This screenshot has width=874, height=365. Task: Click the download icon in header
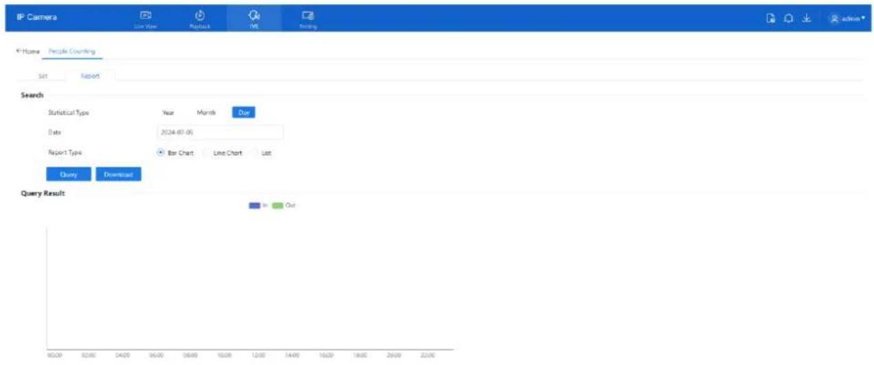[x=807, y=19]
